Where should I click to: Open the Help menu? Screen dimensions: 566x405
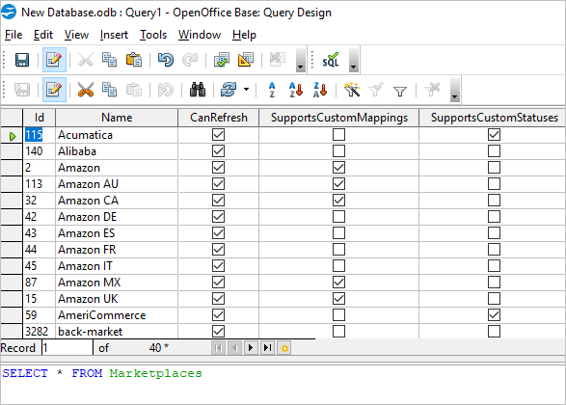point(244,35)
